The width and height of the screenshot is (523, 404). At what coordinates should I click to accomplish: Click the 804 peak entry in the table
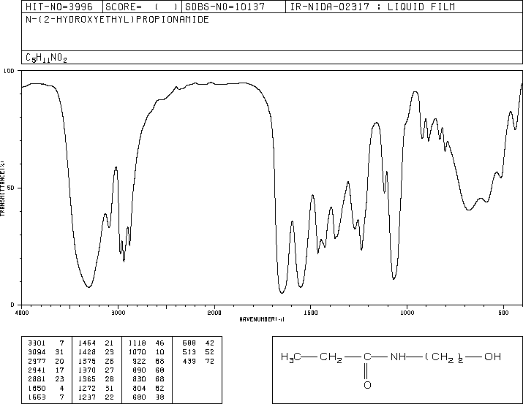pos(148,388)
